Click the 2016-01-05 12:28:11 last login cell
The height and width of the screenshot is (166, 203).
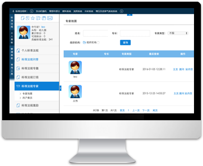click(154, 69)
